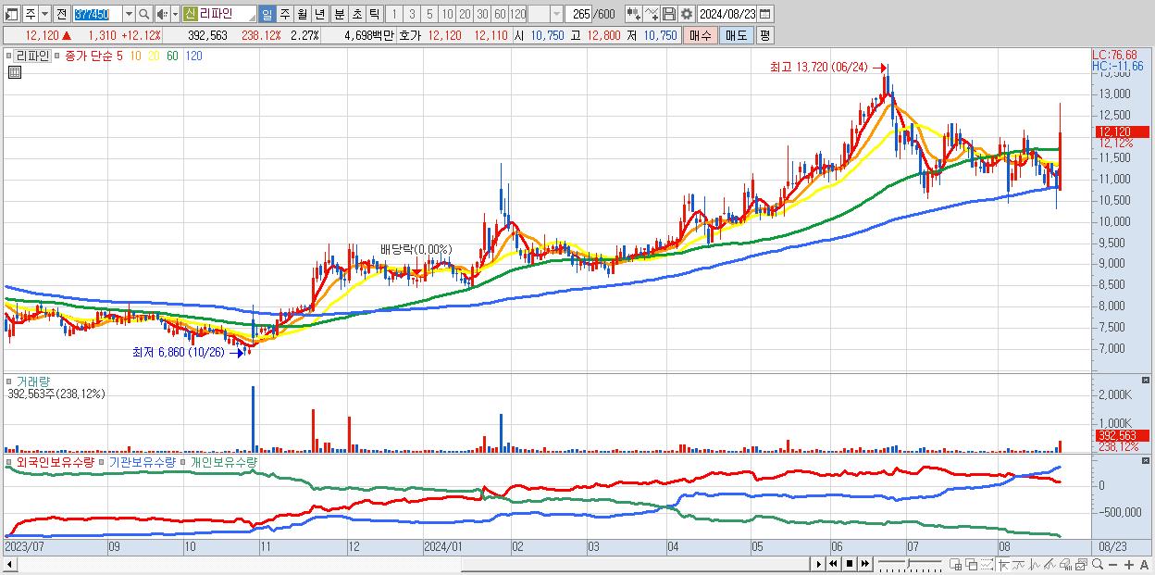Image resolution: width=1155 pixels, height=575 pixels.
Task: Open the chart settings gear icon
Action: pyautogui.click(x=687, y=14)
